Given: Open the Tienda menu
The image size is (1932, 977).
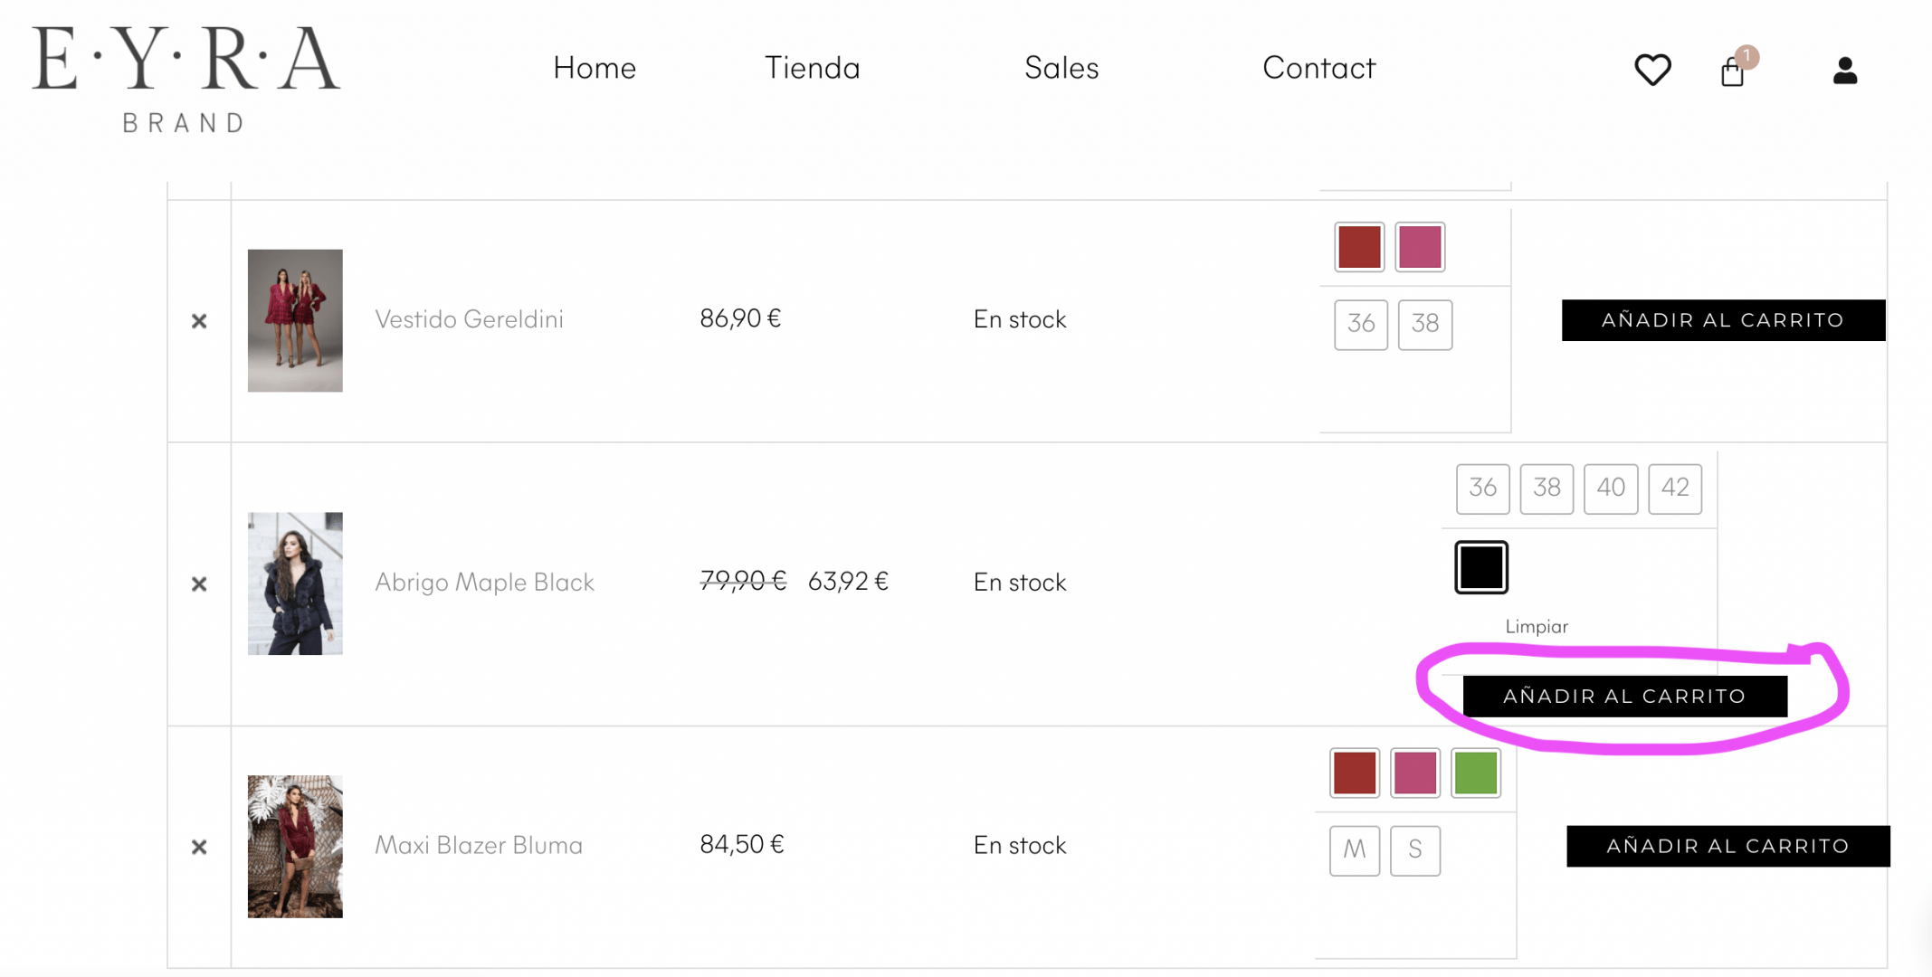Looking at the screenshot, I should tap(812, 68).
